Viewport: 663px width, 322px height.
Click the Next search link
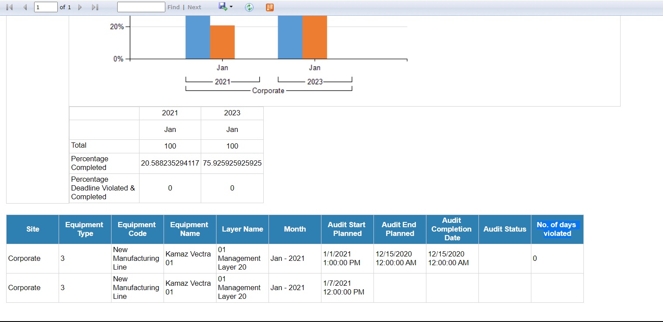point(194,7)
